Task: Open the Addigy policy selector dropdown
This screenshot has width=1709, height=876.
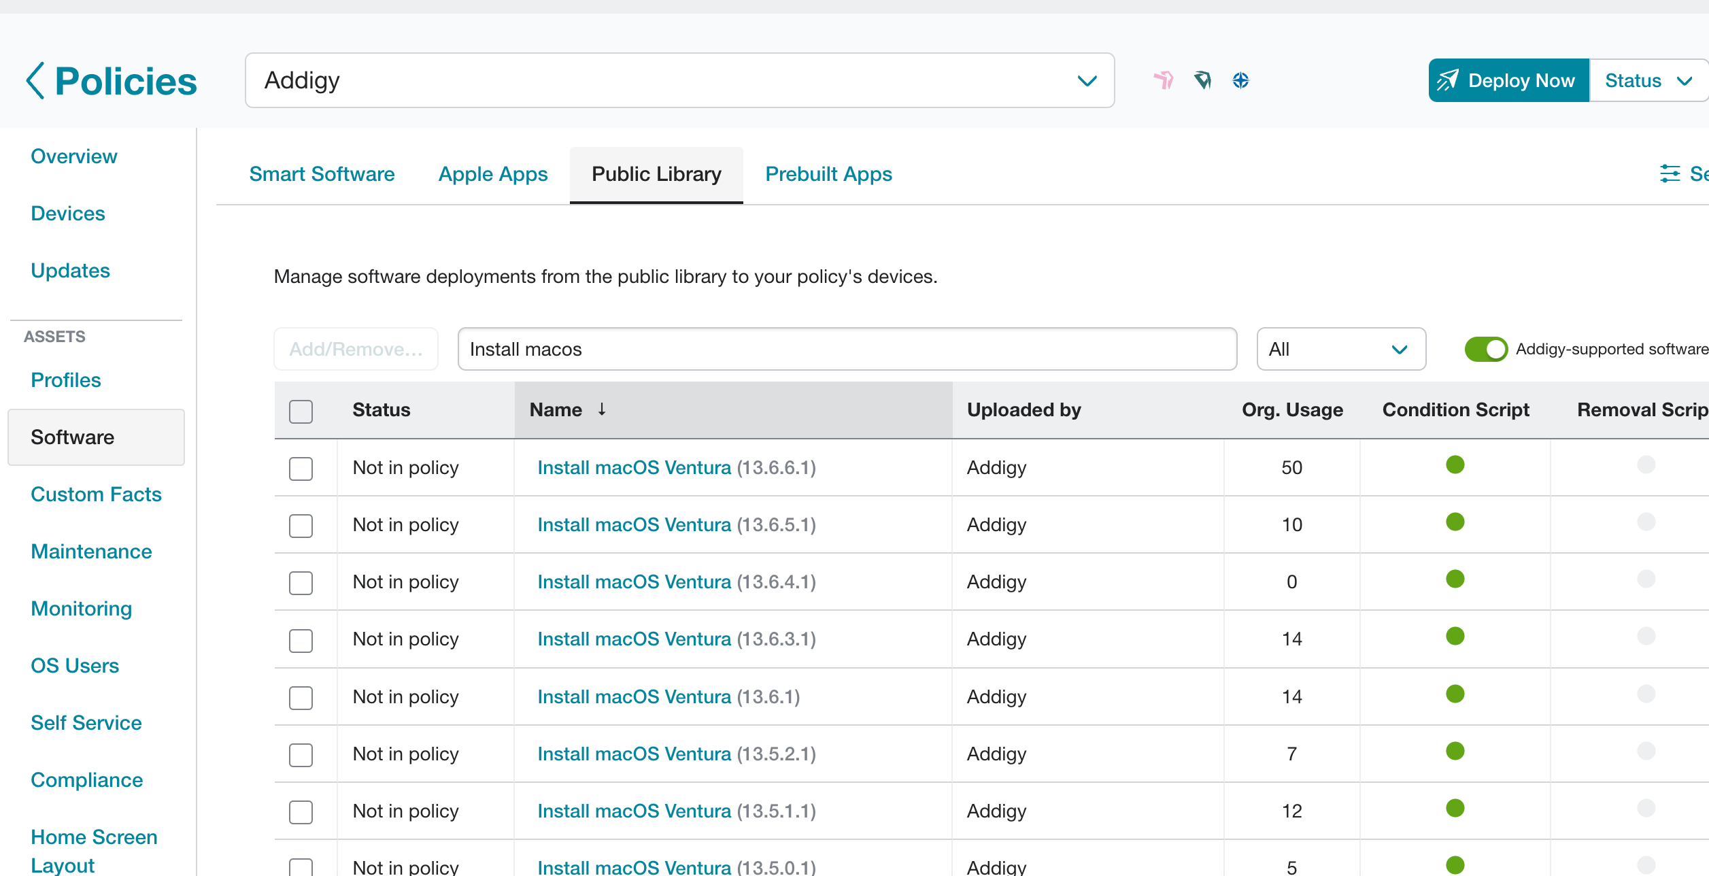Action: (x=679, y=80)
